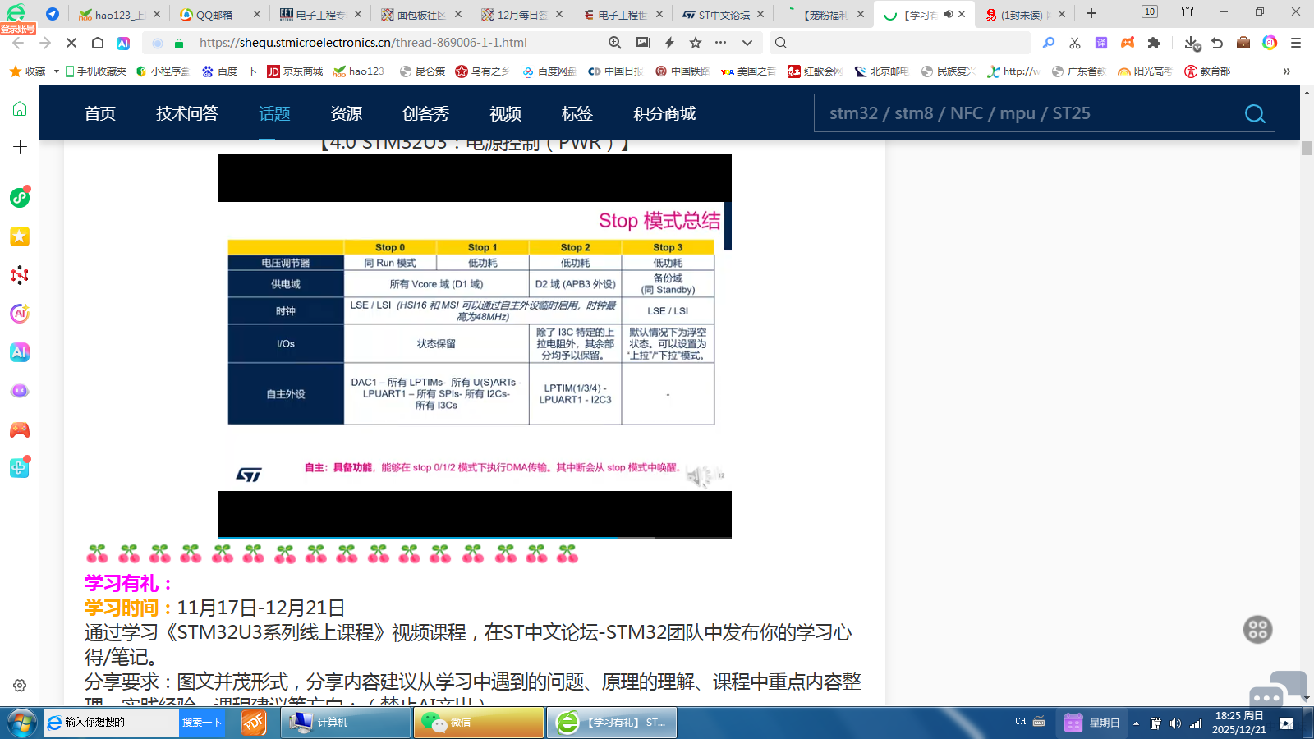Open the three-dot more options in address bar
The height and width of the screenshot is (739, 1314).
[x=721, y=43]
